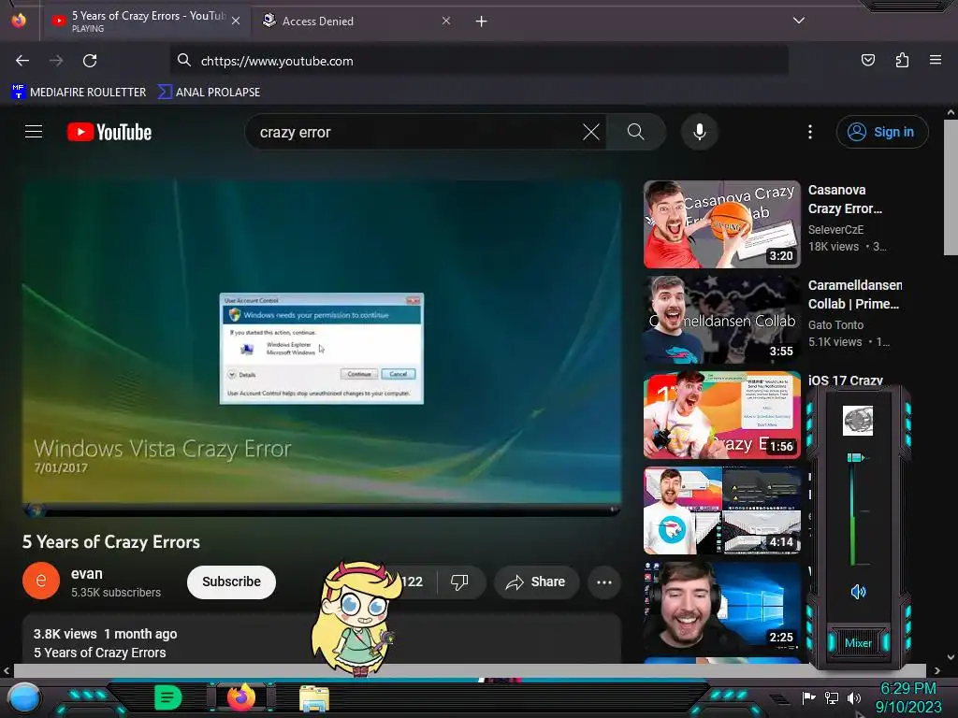Start voice search with microphone icon

[700, 132]
